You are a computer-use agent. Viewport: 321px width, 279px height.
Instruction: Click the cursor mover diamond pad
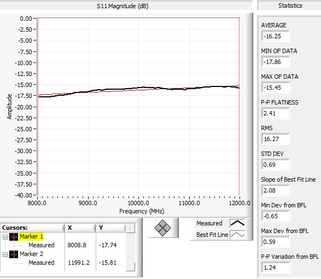click(x=163, y=228)
